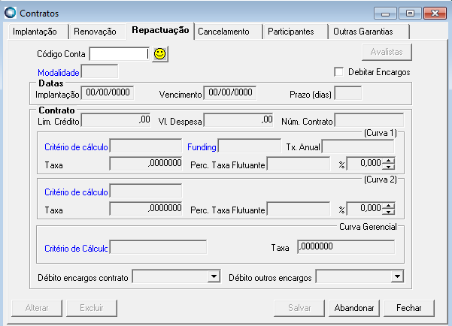The image size is (452, 326).
Task: Decrease the Curva 1 percent spinner value
Action: pyautogui.click(x=389, y=167)
